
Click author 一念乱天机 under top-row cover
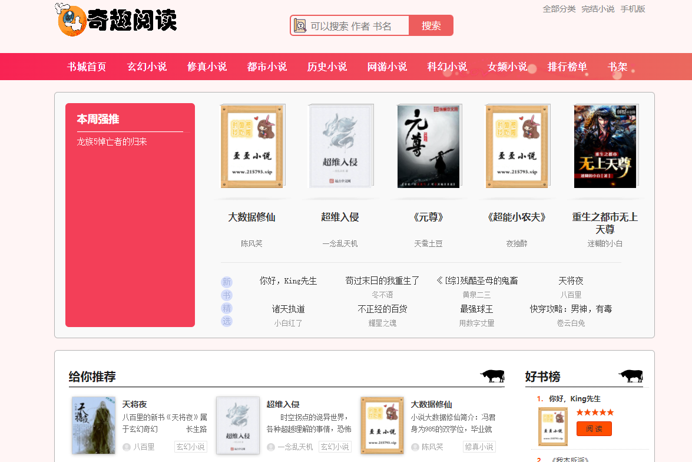click(x=340, y=243)
